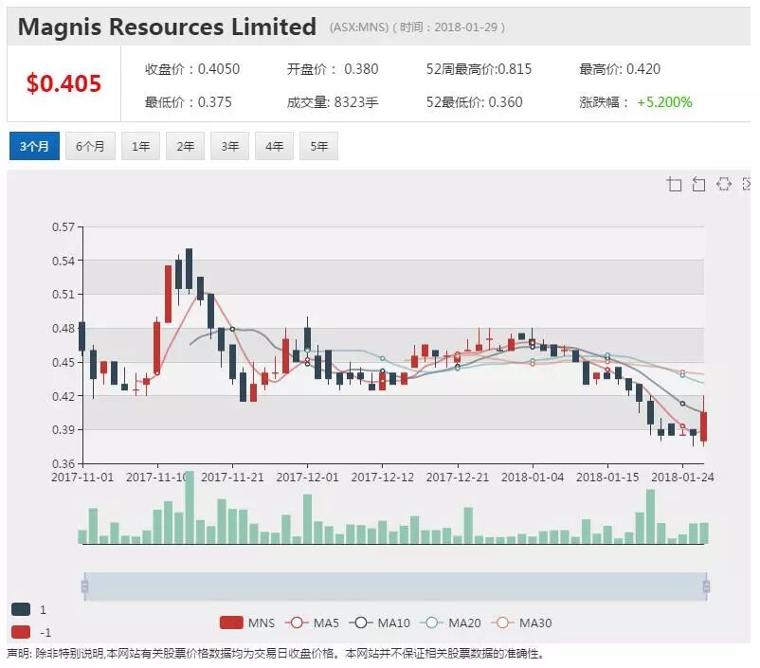Click the 0.39 y-axis price label
Image resolution: width=760 pixels, height=668 pixels.
[63, 429]
